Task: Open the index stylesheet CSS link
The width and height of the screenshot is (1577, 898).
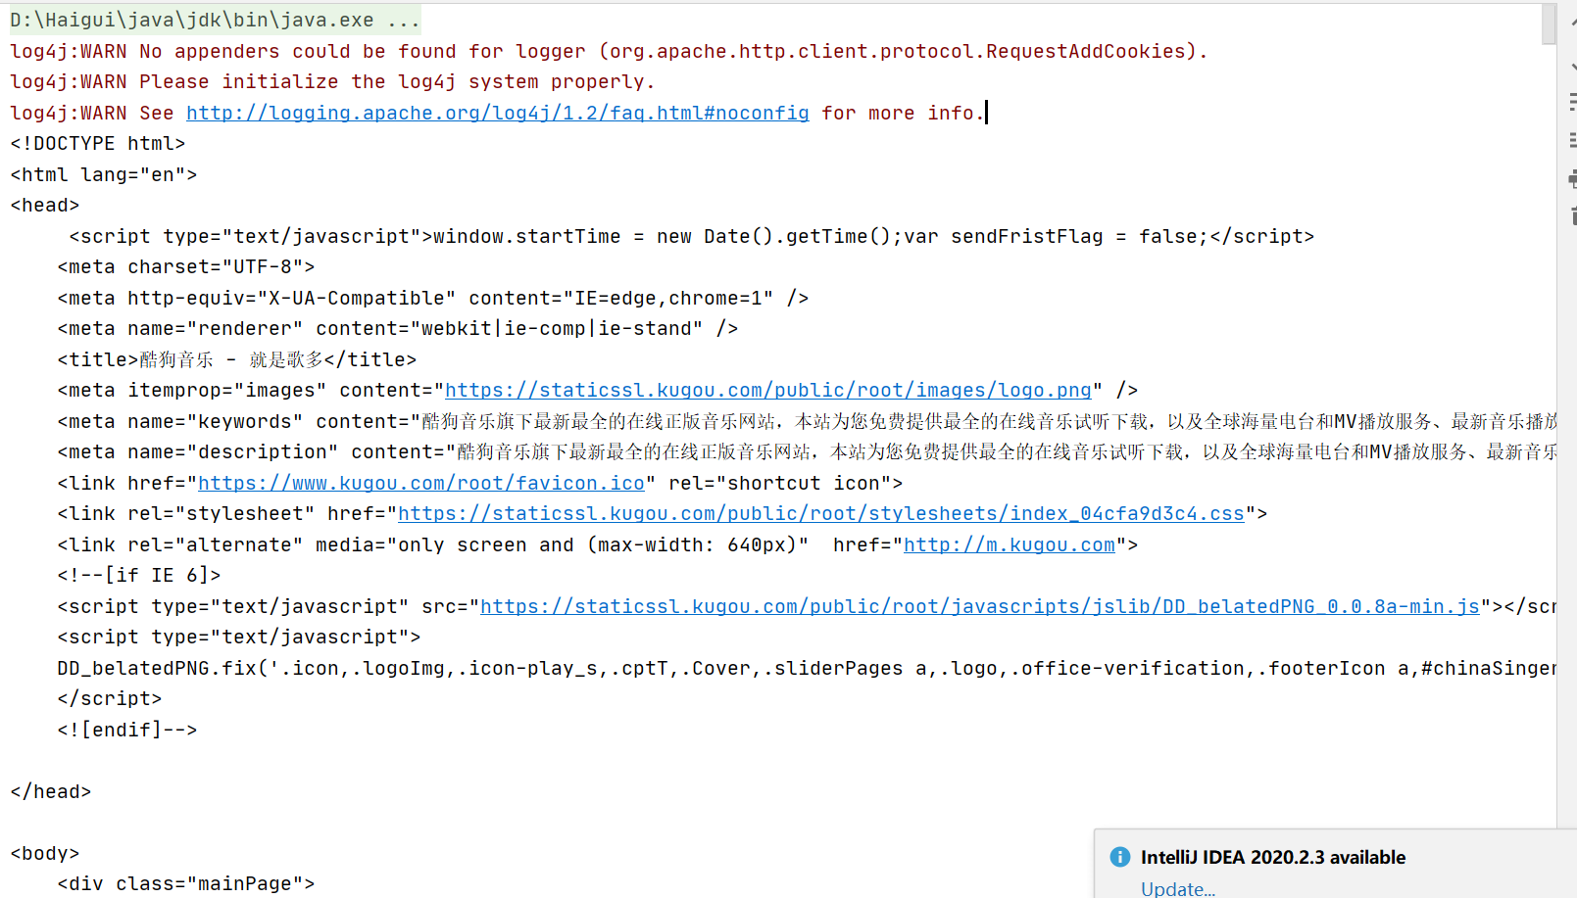Action: pyautogui.click(x=821, y=513)
